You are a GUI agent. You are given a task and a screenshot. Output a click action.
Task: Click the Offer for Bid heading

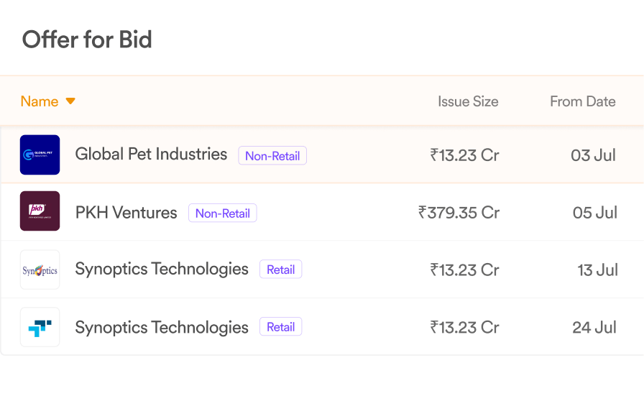tap(87, 40)
